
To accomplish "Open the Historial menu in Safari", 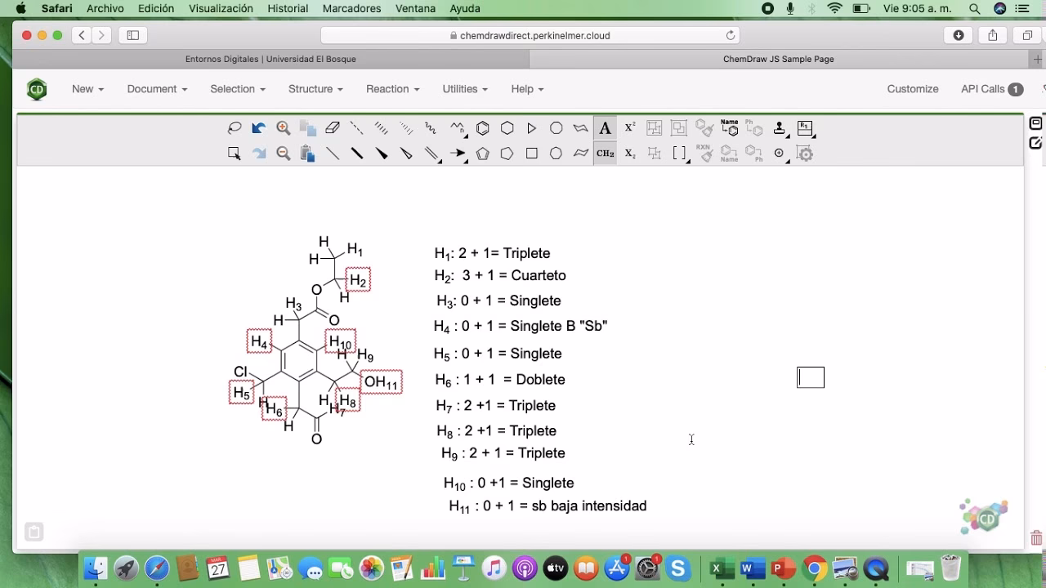I will click(288, 8).
